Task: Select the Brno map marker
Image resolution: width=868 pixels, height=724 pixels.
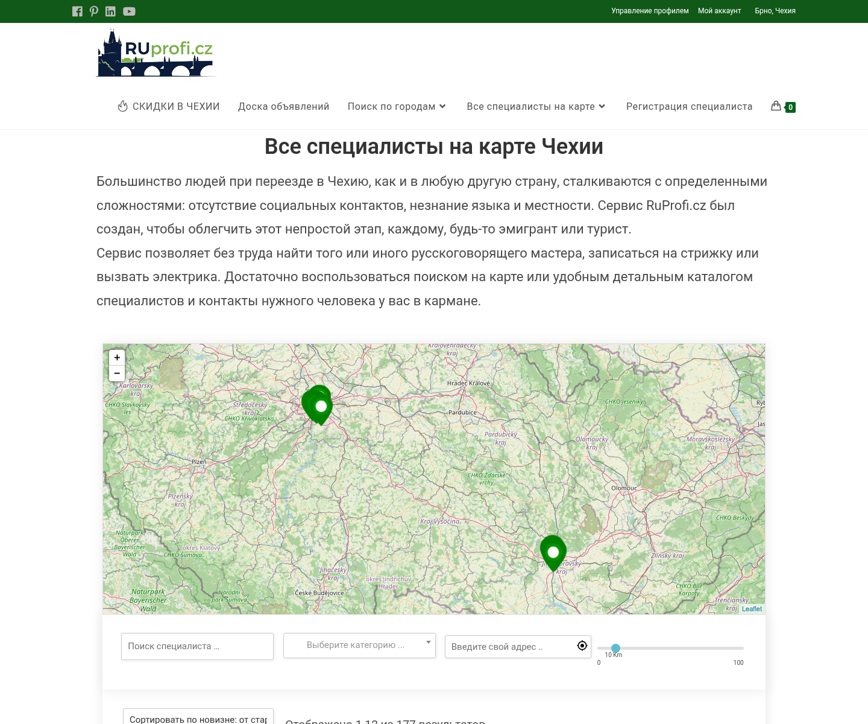Action: [x=553, y=553]
